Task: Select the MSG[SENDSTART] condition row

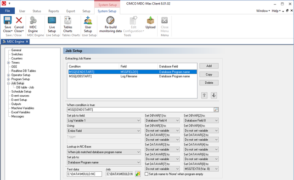Action: [132, 72]
